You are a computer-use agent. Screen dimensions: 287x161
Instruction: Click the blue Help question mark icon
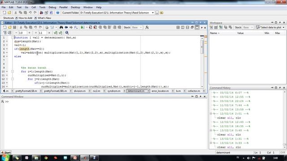coord(58,13)
